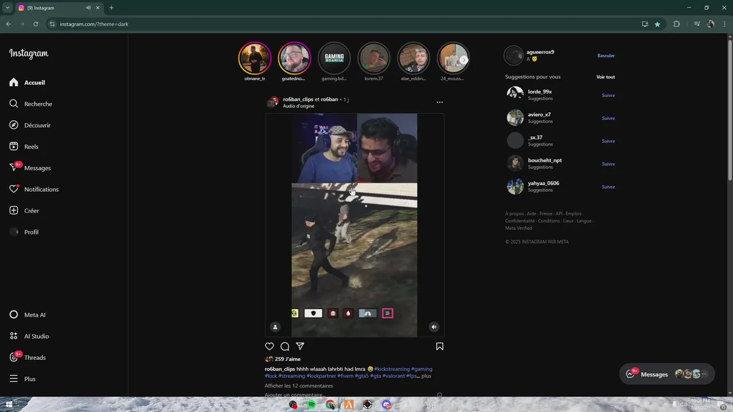Open post options three-dot menu
Image resolution: width=733 pixels, height=412 pixels.
tap(440, 102)
